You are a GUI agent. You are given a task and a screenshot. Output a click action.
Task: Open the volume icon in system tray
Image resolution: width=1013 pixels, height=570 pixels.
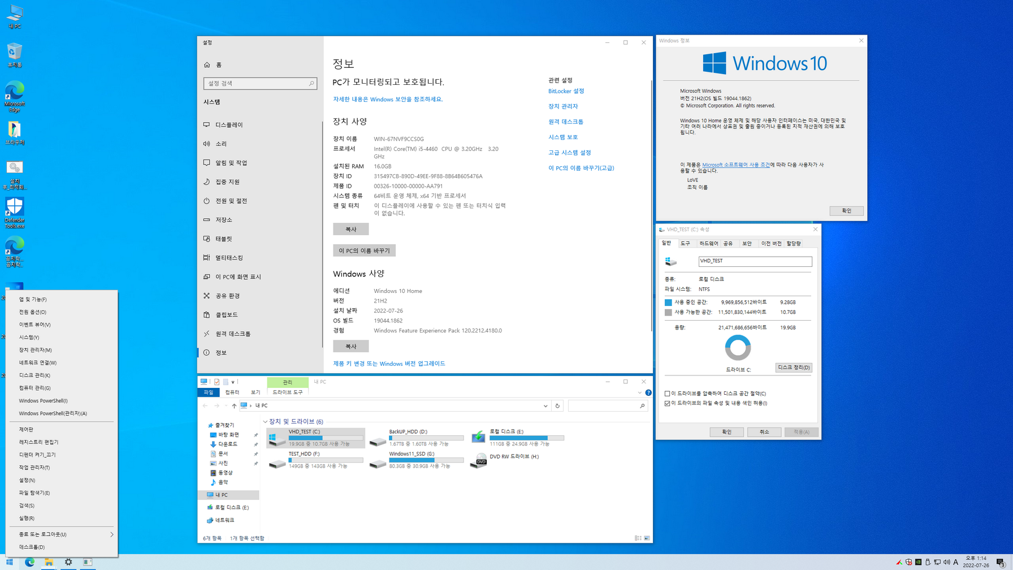coord(946,562)
